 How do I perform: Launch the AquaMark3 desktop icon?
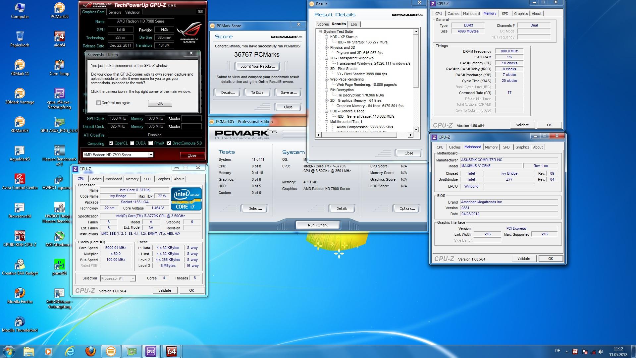point(20,153)
